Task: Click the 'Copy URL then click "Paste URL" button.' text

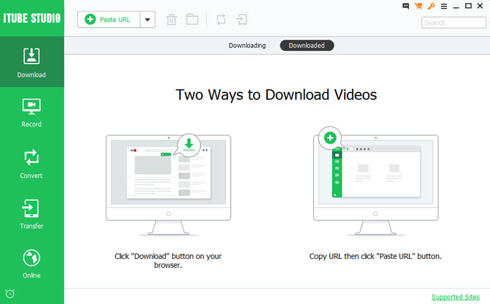Action: click(x=375, y=256)
